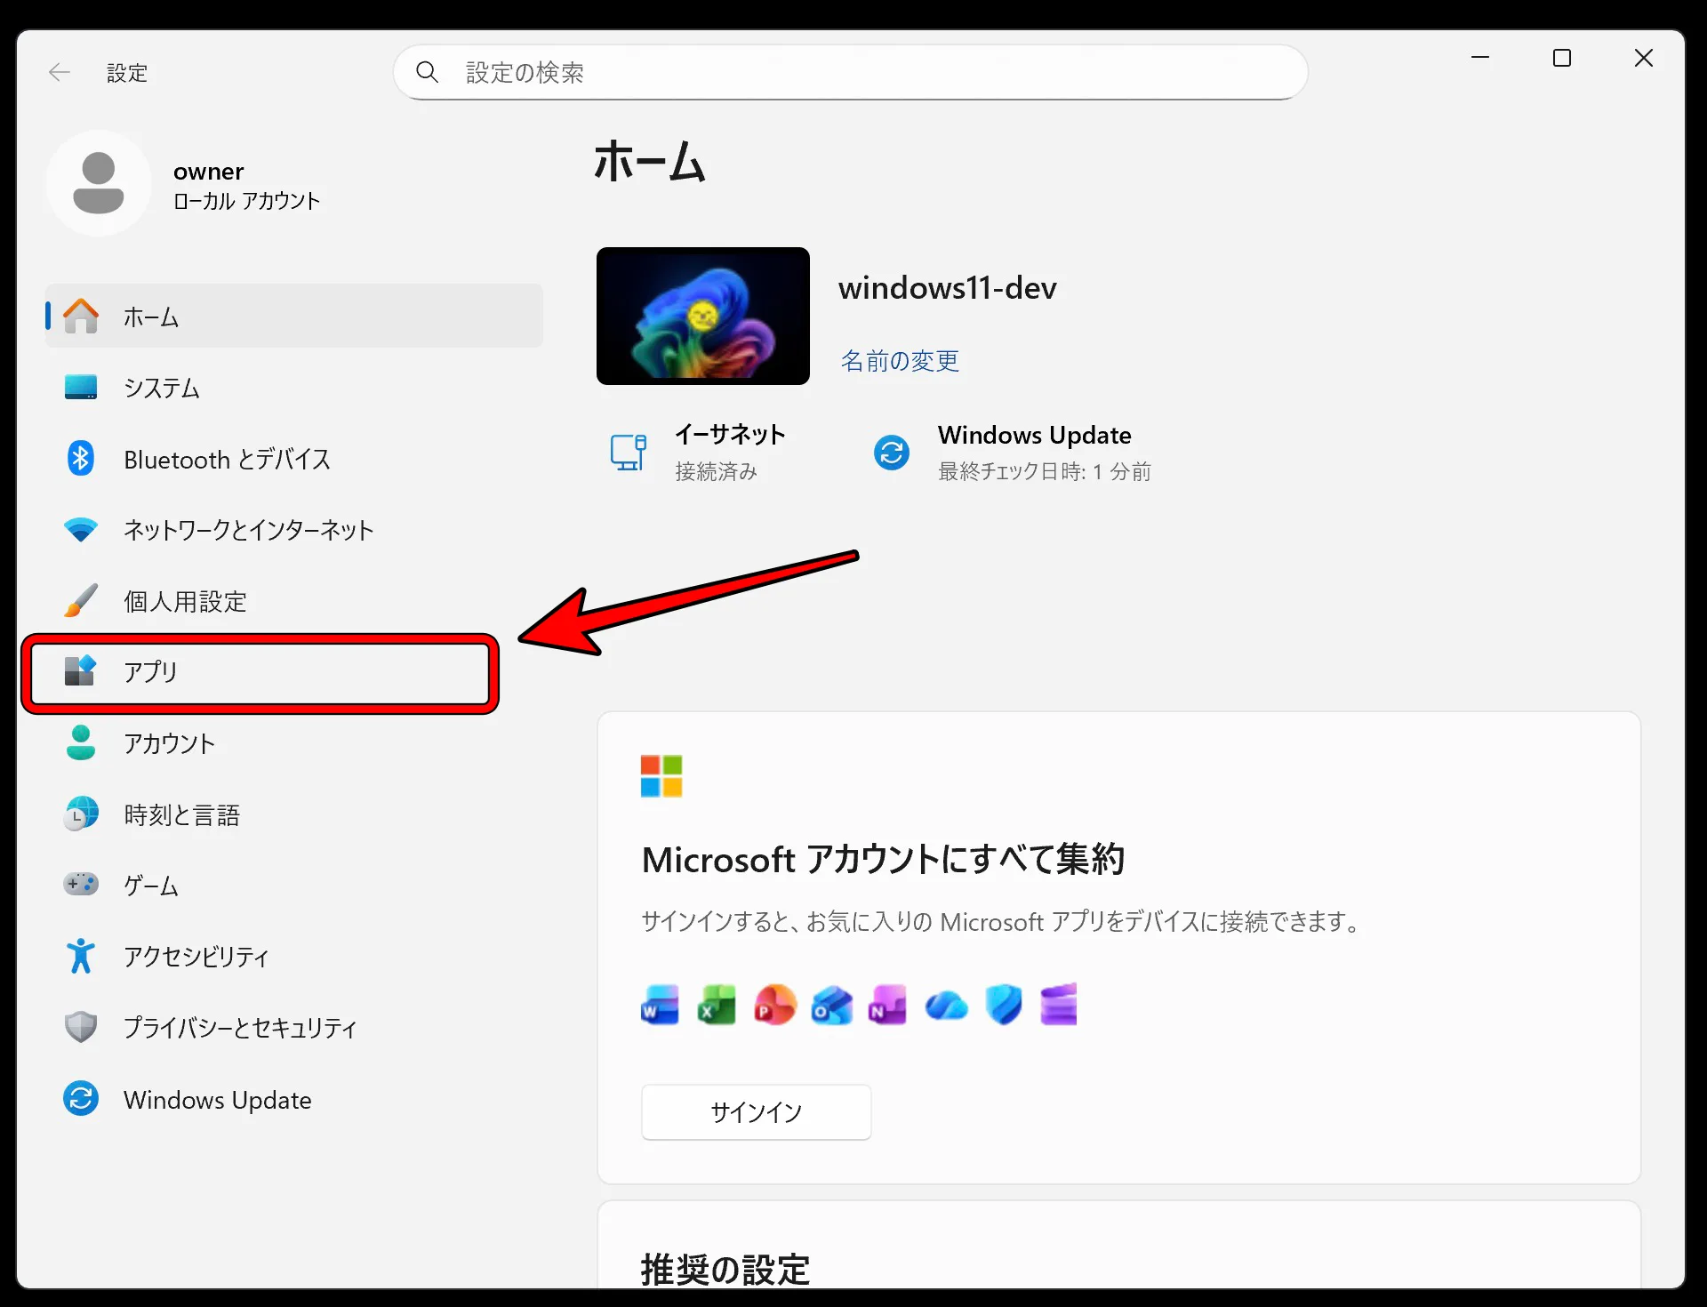The image size is (1707, 1307).
Task: Open the Outlook icon
Action: pyautogui.click(x=832, y=1005)
